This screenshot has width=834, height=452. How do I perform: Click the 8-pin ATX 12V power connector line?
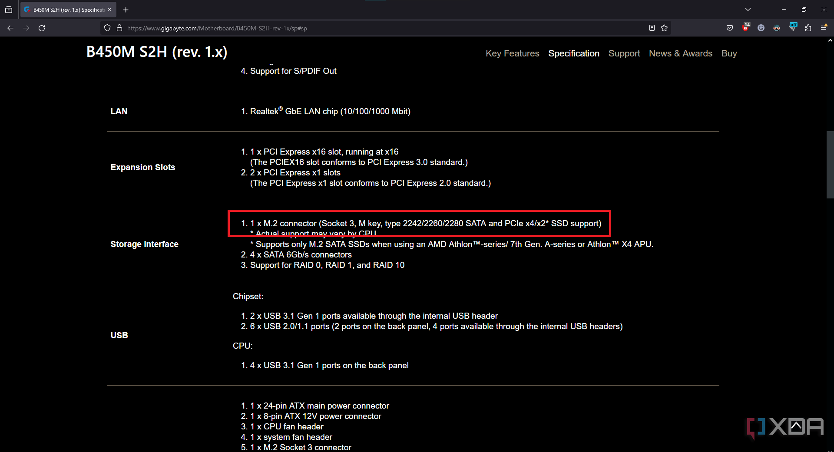(316, 416)
